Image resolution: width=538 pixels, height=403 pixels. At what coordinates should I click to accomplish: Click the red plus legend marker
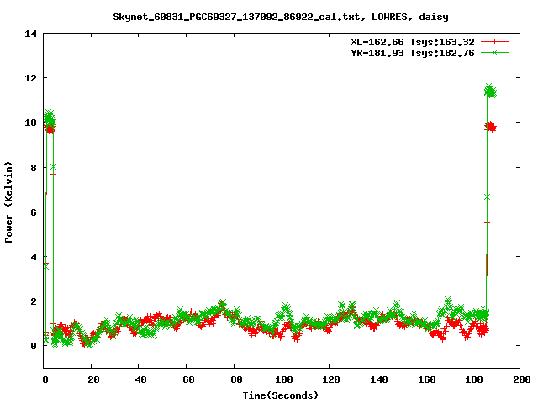494,42
